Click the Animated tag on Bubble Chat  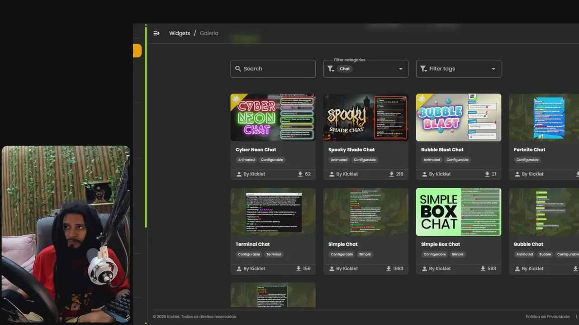524,254
